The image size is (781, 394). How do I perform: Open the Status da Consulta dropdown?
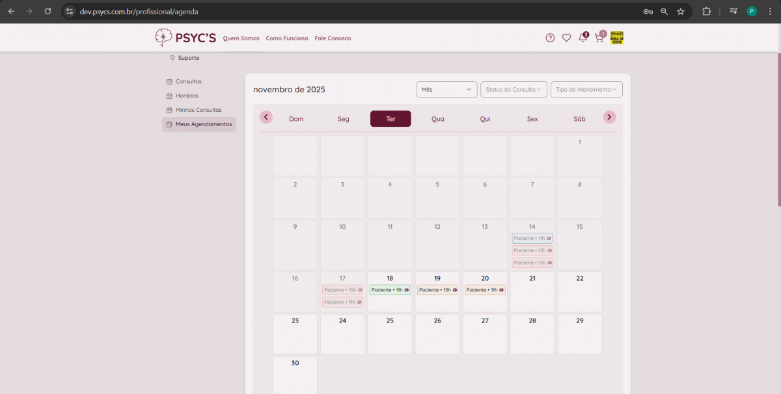coord(514,90)
